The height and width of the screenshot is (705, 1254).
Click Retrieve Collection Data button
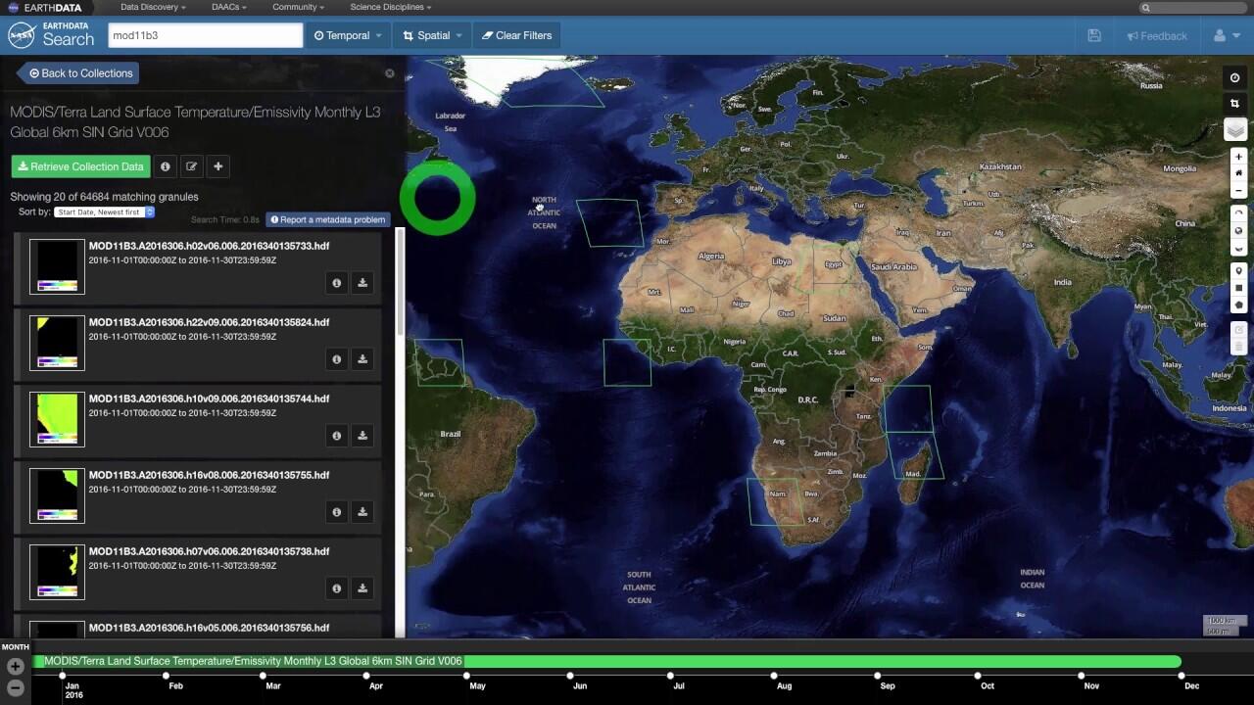[x=81, y=166]
